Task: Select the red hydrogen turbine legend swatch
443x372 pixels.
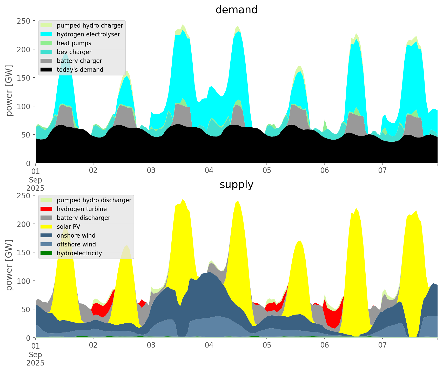Action: [47, 209]
